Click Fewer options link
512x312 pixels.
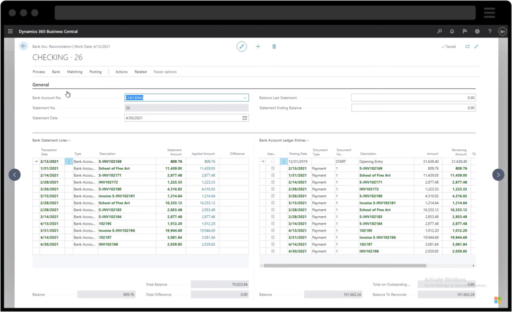pyautogui.click(x=165, y=72)
